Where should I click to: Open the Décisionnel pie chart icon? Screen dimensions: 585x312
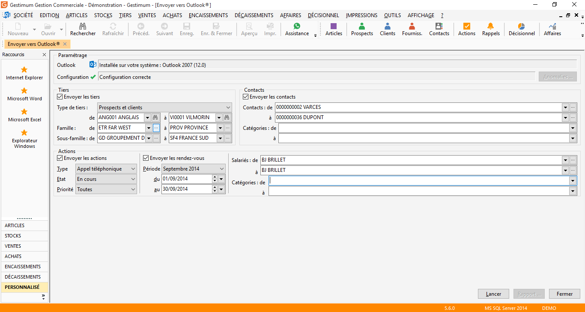(x=521, y=26)
